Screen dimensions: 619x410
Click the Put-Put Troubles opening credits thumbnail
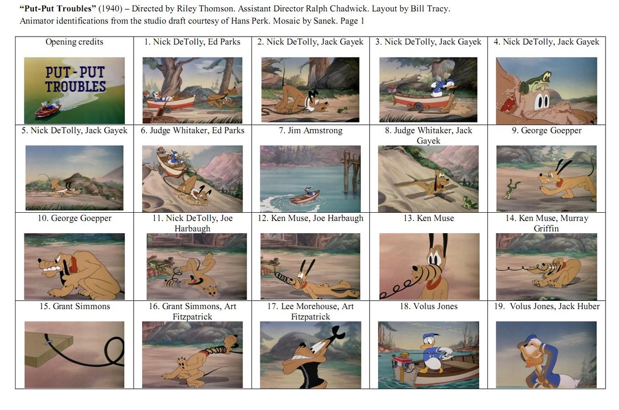[74, 90]
